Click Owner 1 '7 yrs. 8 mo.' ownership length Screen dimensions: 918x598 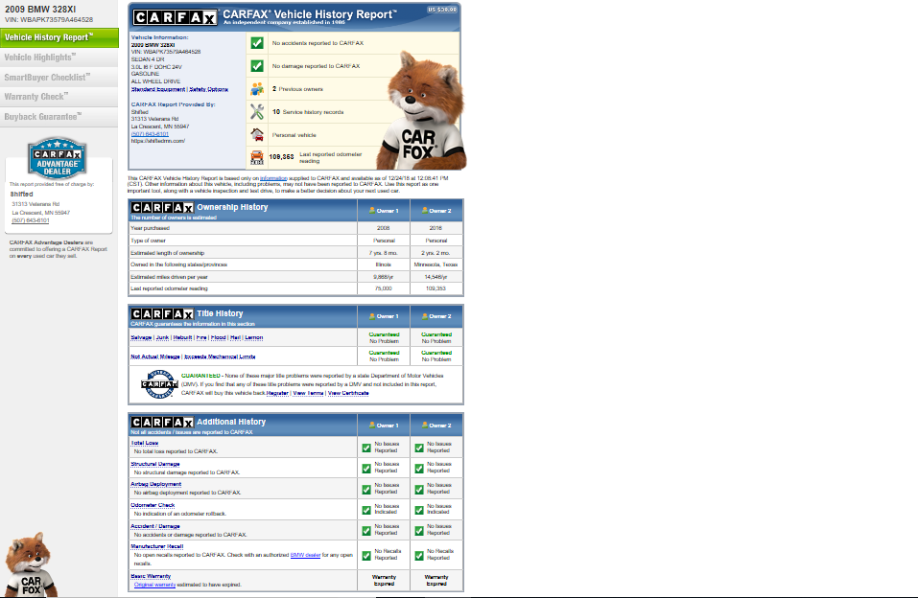[x=384, y=253]
